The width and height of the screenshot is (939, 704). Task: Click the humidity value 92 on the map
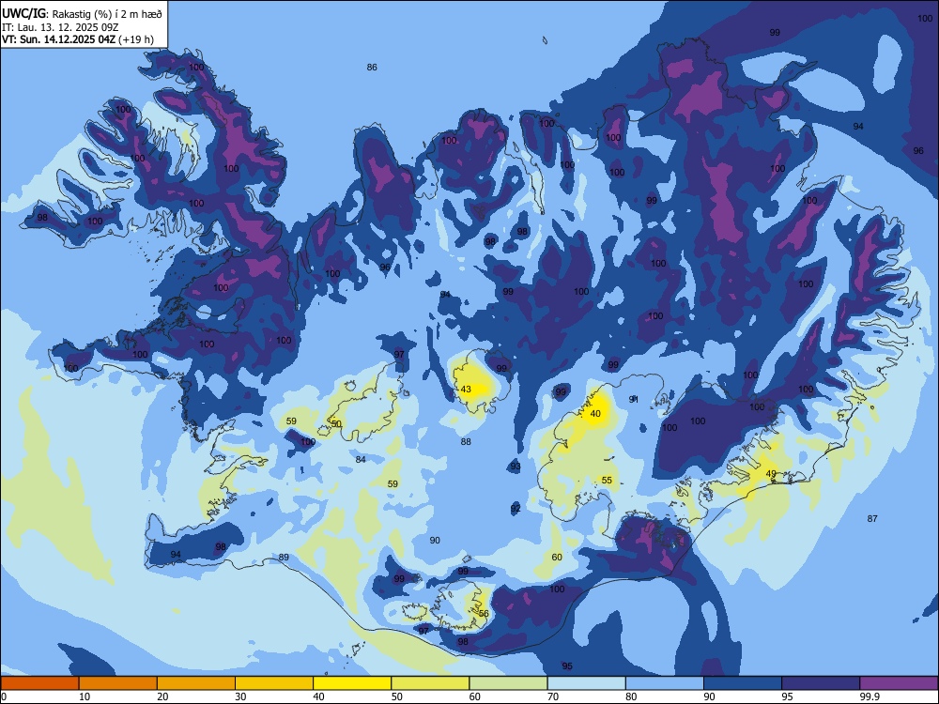pyautogui.click(x=516, y=509)
